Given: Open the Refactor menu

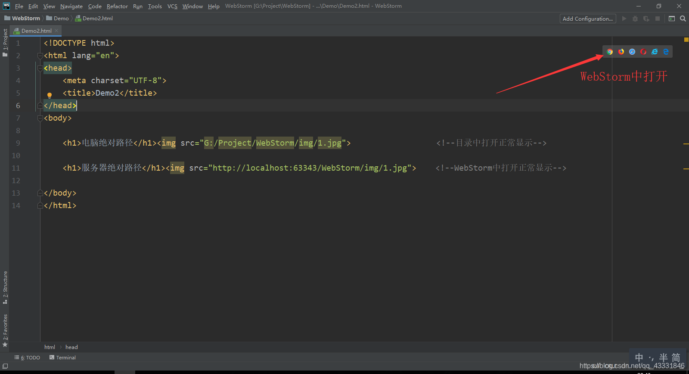Looking at the screenshot, I should click(117, 6).
